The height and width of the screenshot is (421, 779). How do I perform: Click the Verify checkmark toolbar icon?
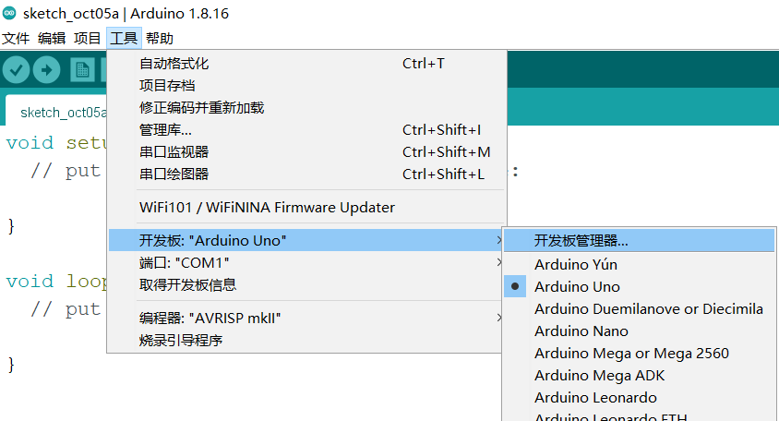point(16,70)
